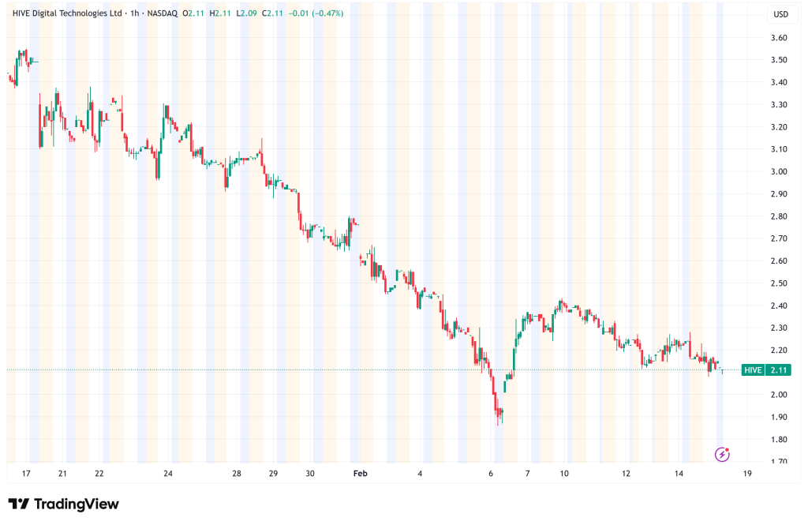Screen dimensions: 808x525
Task: Click the highest candle near 3.55
Action: pos(26,54)
